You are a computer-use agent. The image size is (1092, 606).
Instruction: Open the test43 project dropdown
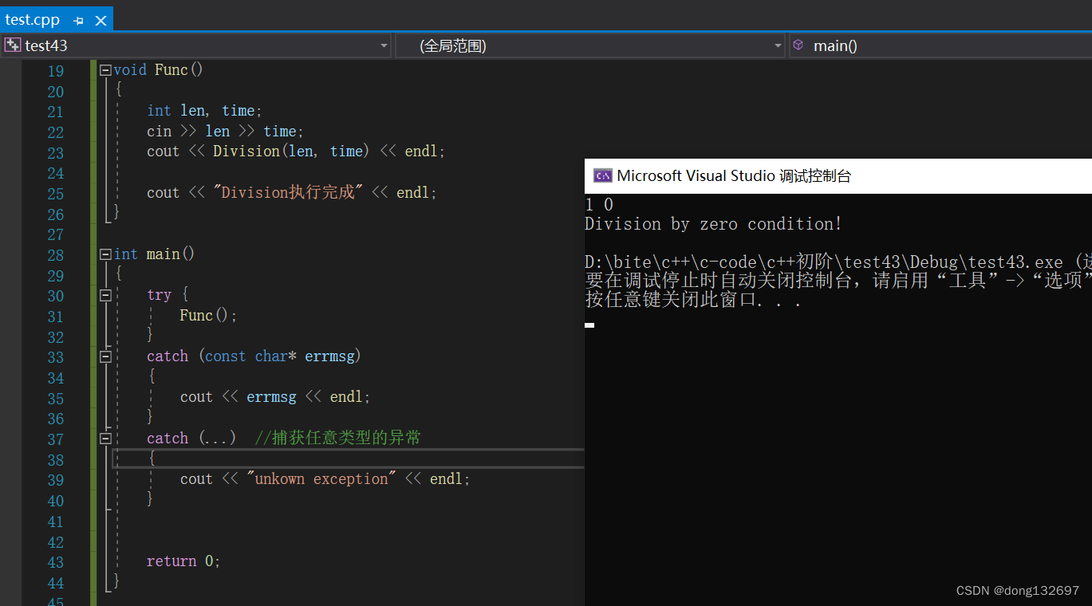click(384, 46)
